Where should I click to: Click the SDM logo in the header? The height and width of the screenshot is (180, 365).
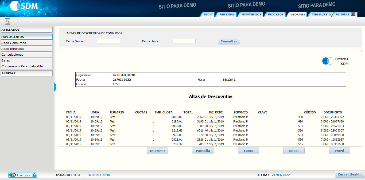click(x=25, y=6)
